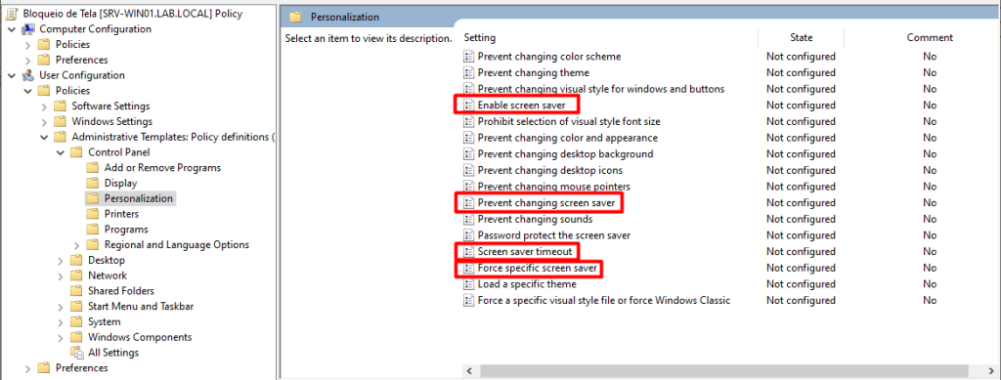Select the Prevent changing screen saver setting

545,203
